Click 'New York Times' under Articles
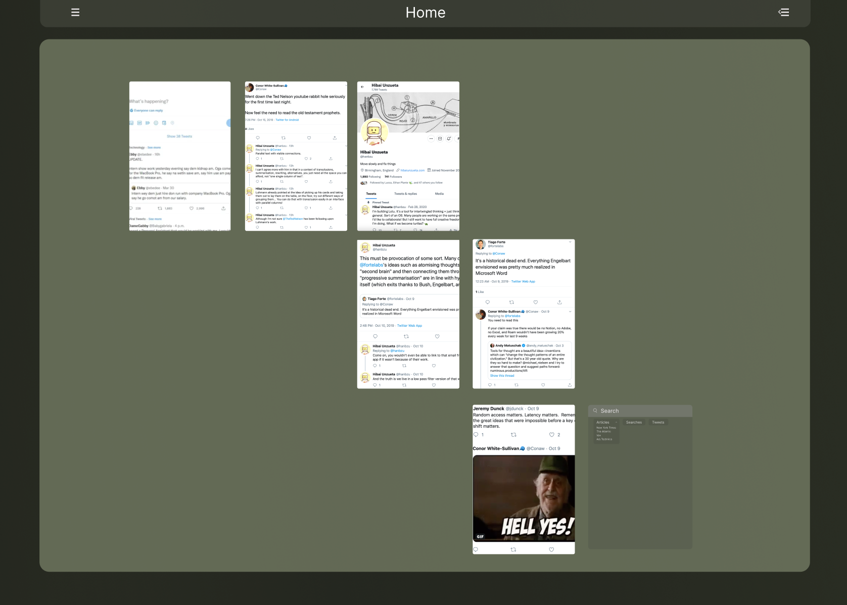The height and width of the screenshot is (605, 847). (606, 428)
